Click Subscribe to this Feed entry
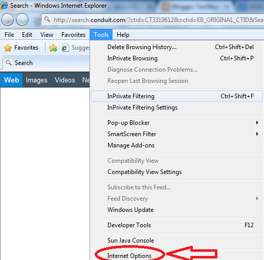Viewport: 264px width, 260px height. [x=177, y=187]
